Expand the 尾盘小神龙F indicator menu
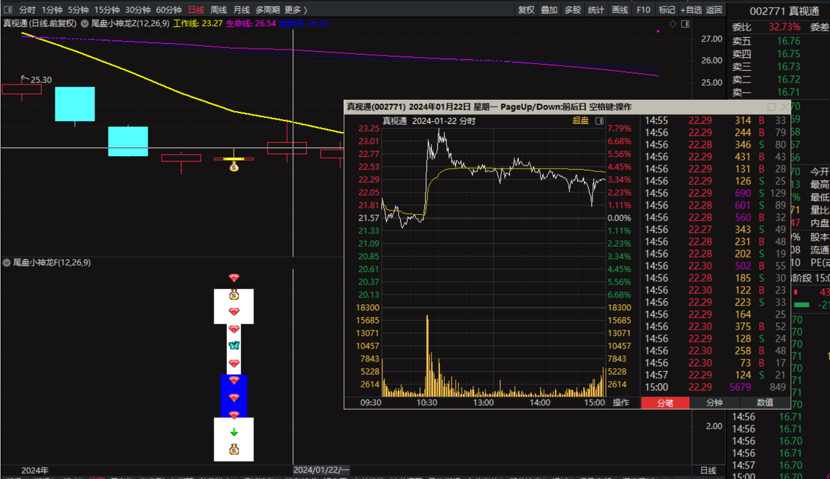Image resolution: width=830 pixels, height=479 pixels. coord(7,263)
